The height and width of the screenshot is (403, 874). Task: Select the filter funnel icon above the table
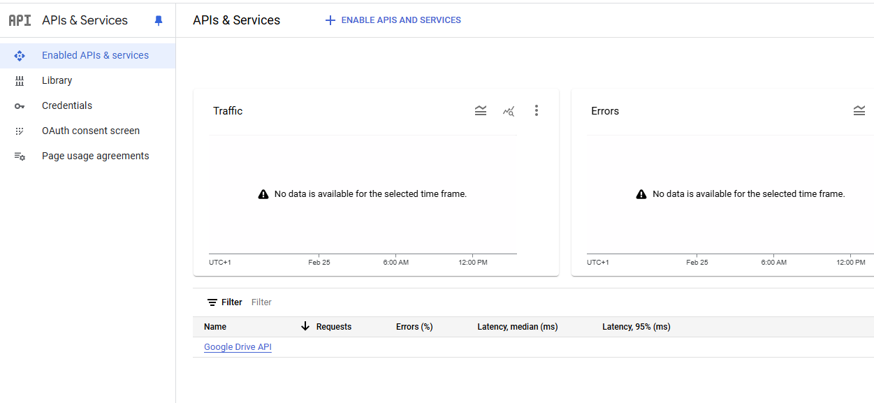[x=212, y=302]
